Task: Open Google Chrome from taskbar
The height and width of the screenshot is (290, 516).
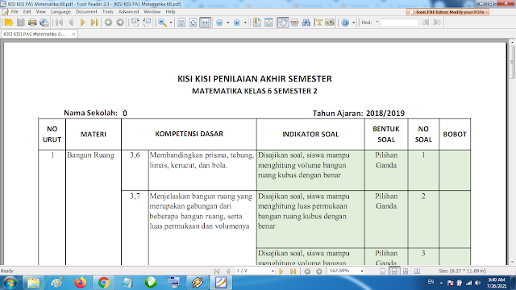Action: coord(104,283)
